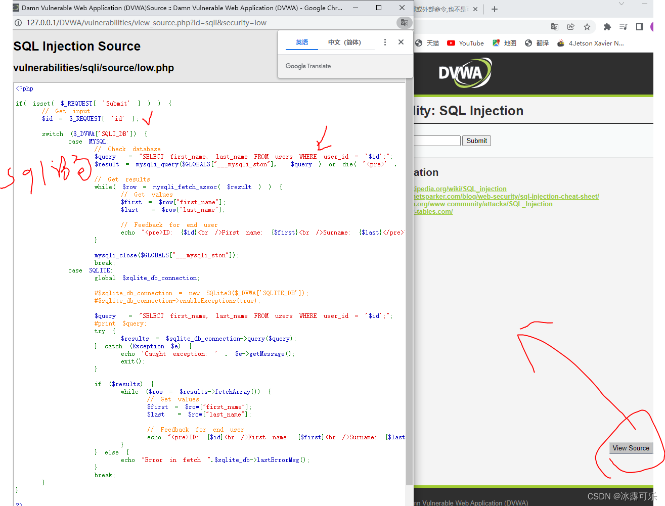Select the 中文（简体）tab in Translate popup
The width and height of the screenshot is (665, 506).
pyautogui.click(x=344, y=42)
